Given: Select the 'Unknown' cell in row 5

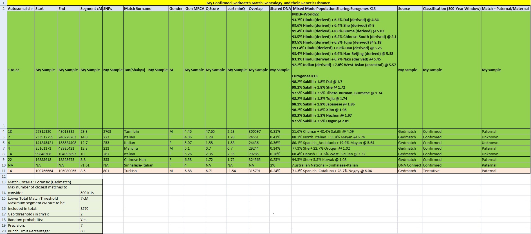Looking at the screenshot, I should click(506, 137).
